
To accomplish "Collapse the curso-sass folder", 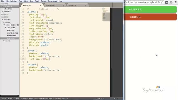I will (x=3, y=20).
